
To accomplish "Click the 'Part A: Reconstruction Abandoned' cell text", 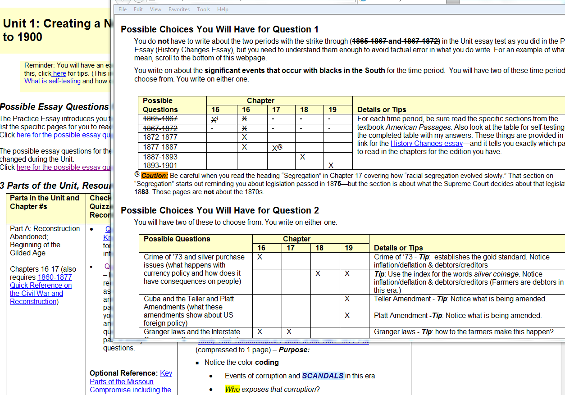I will [45, 241].
